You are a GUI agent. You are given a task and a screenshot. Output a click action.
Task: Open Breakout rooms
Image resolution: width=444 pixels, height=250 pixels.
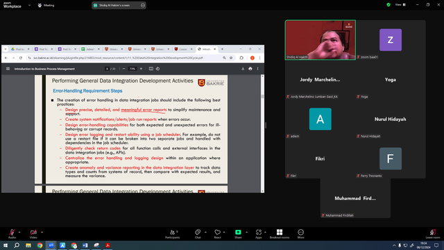point(280,234)
